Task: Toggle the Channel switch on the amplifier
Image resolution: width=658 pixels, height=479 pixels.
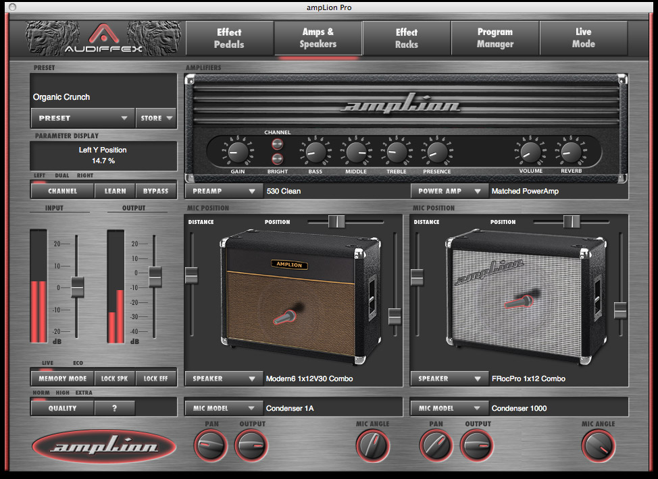Action: (278, 144)
